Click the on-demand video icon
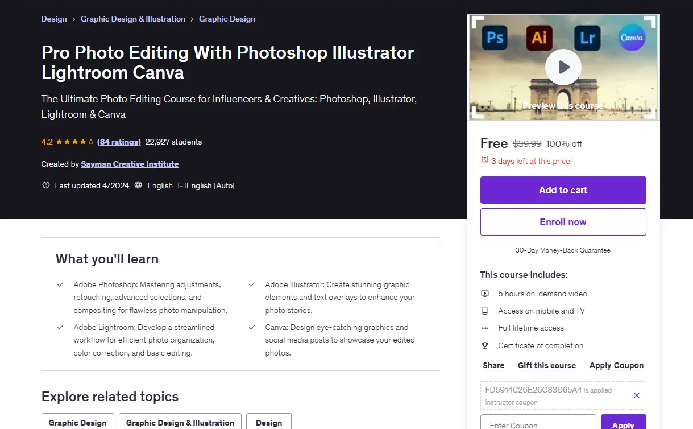 tap(485, 294)
